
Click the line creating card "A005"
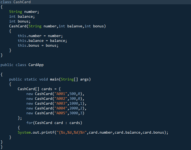click(55, 113)
